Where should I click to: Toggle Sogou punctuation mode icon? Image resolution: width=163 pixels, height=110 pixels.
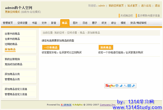pyautogui.click(x=125, y=86)
